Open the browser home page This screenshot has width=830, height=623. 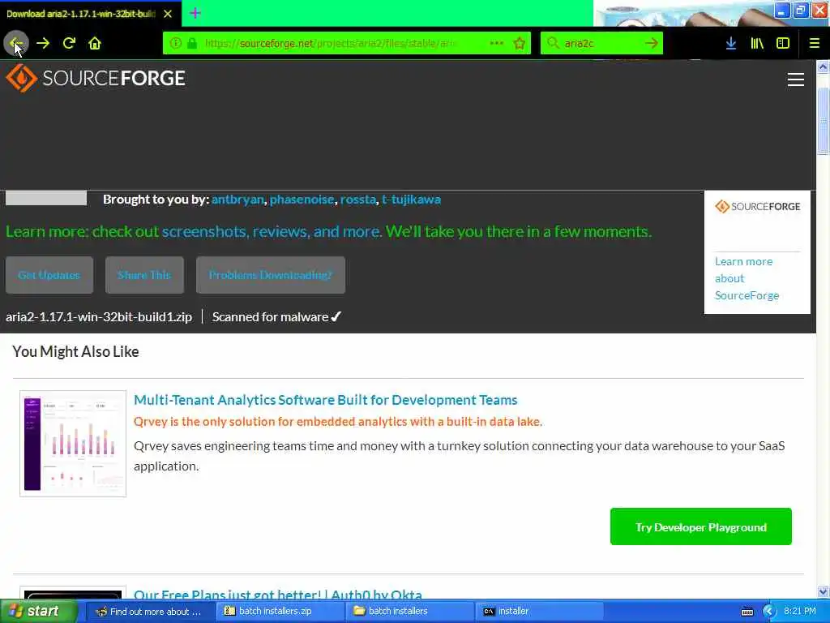(95, 44)
